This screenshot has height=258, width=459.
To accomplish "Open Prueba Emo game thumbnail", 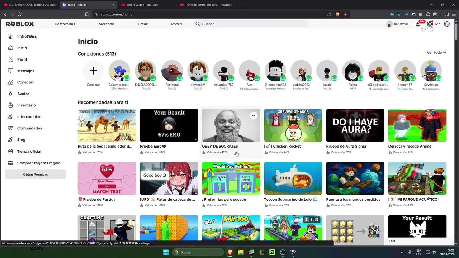I will coord(169,125).
